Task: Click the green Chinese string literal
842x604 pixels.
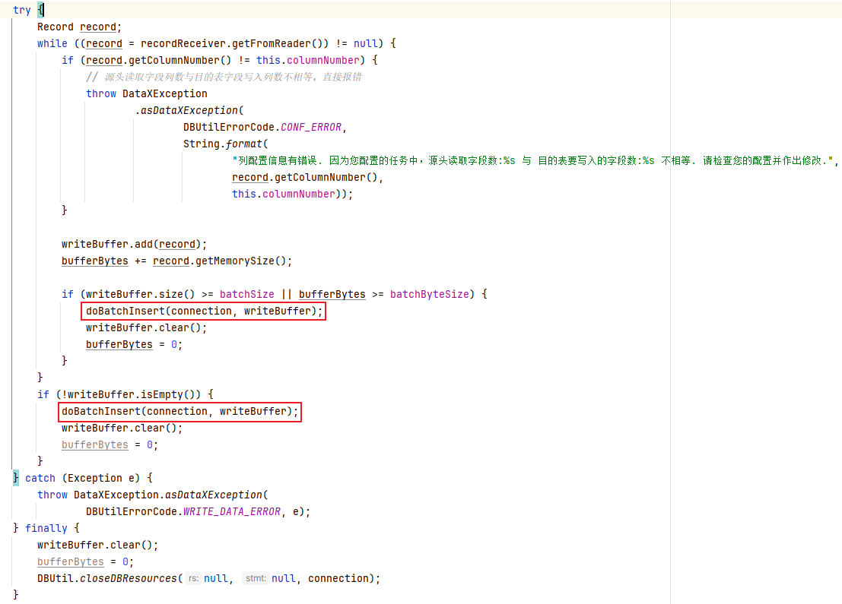Action: coord(532,160)
